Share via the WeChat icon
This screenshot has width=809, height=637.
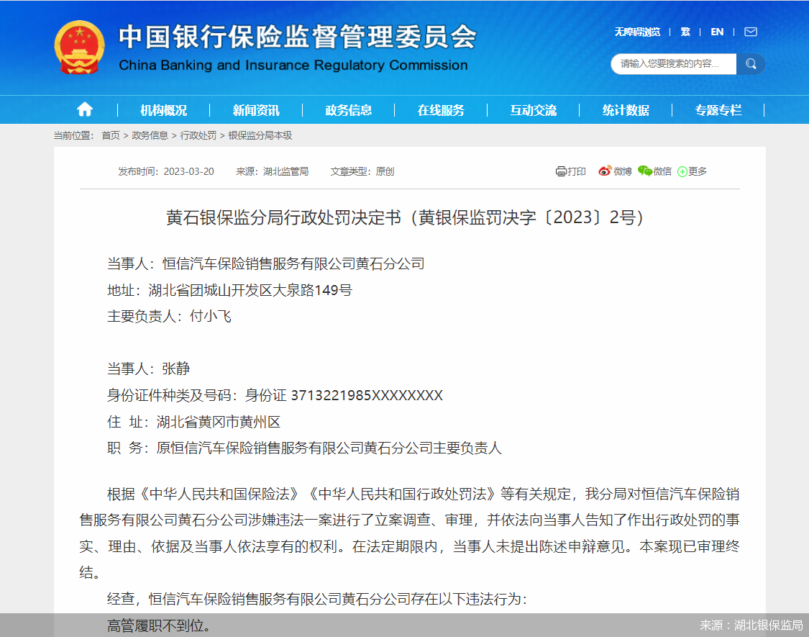pyautogui.click(x=644, y=171)
